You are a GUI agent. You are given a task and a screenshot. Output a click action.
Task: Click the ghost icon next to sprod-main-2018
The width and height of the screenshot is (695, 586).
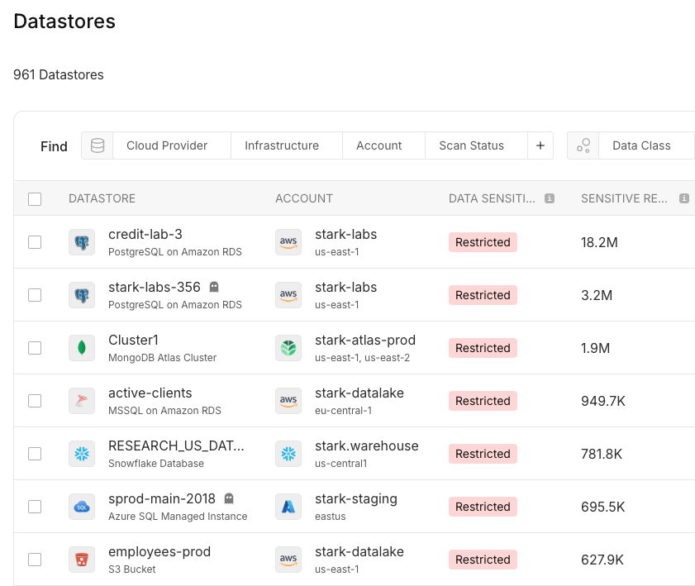pos(229,498)
